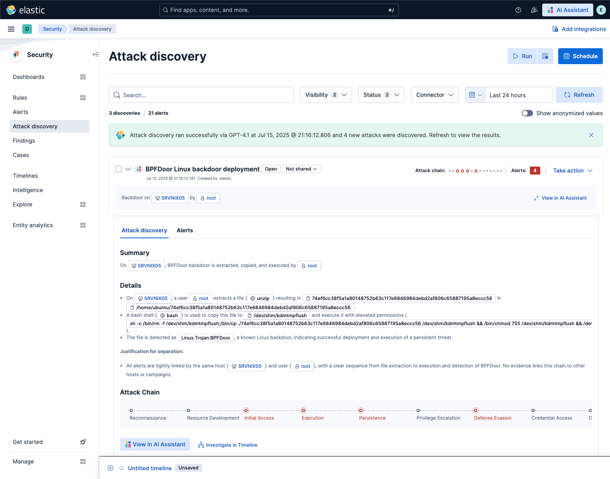Click the Linux.Trojan.BPFDoor badge
Screen dimensions: 610x479
click(x=206, y=338)
